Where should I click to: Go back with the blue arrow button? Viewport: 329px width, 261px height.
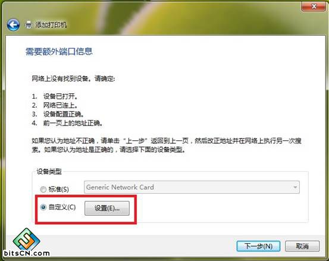[13, 25]
